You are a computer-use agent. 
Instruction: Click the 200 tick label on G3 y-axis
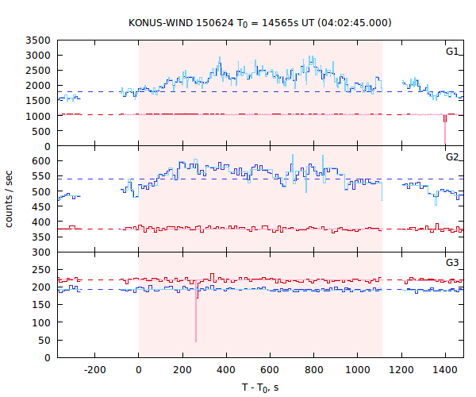pos(41,287)
